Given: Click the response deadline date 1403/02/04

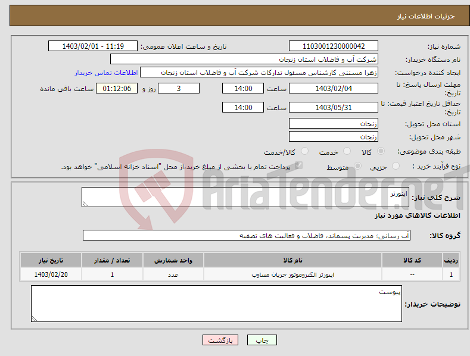Looking at the screenshot, I should [334, 88].
